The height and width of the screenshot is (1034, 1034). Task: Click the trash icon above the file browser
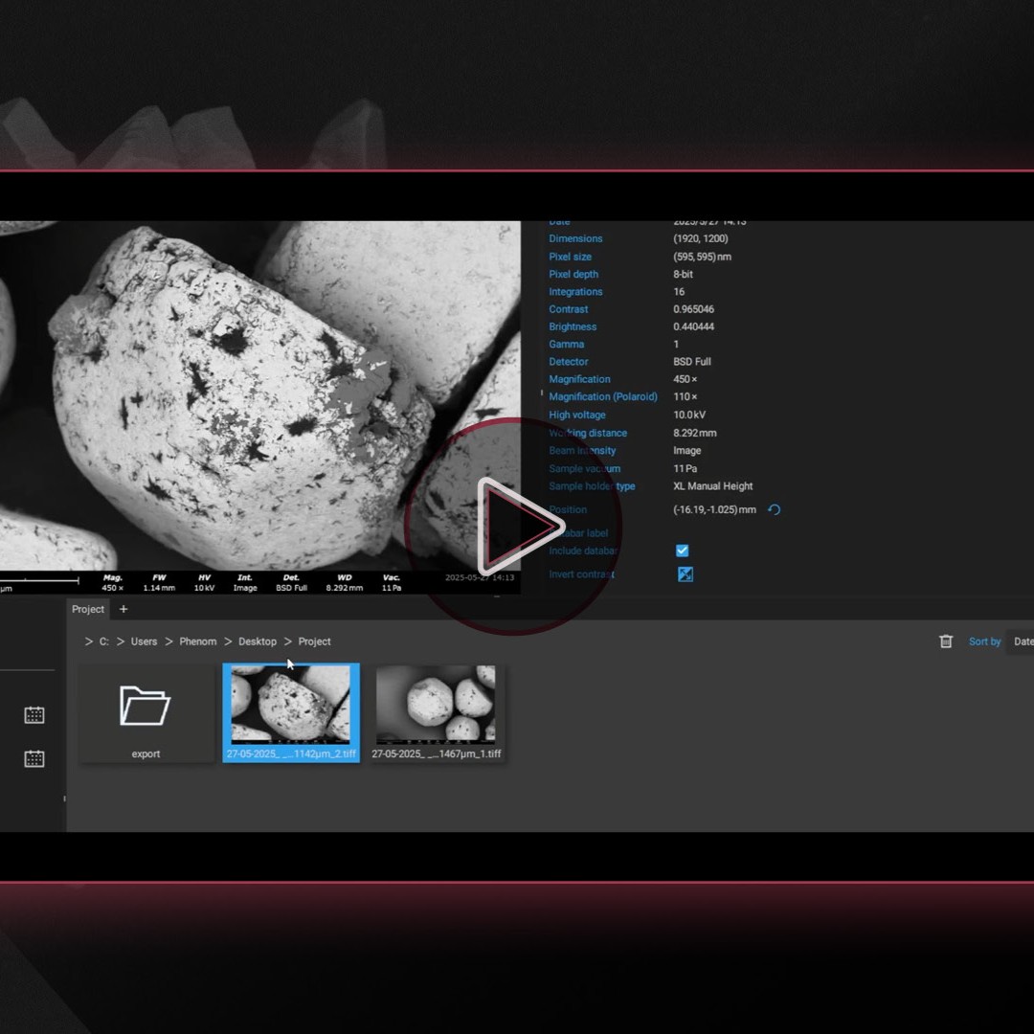point(946,641)
